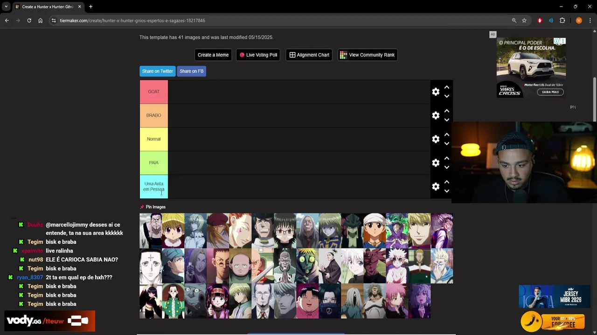Move the Normal row up with arrow
The image size is (597, 335).
[446, 134]
